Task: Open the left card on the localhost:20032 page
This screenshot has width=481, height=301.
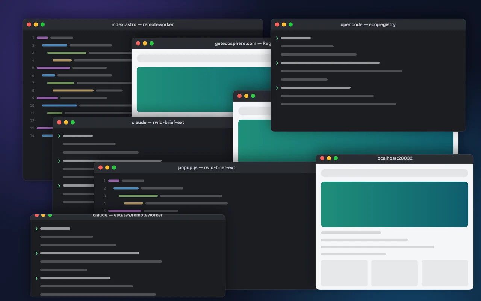Action: tap(344, 273)
